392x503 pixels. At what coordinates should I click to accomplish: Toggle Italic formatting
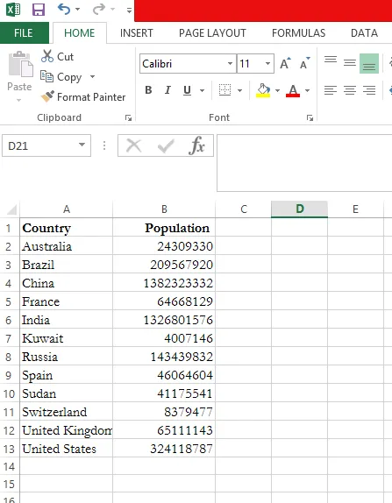(167, 90)
